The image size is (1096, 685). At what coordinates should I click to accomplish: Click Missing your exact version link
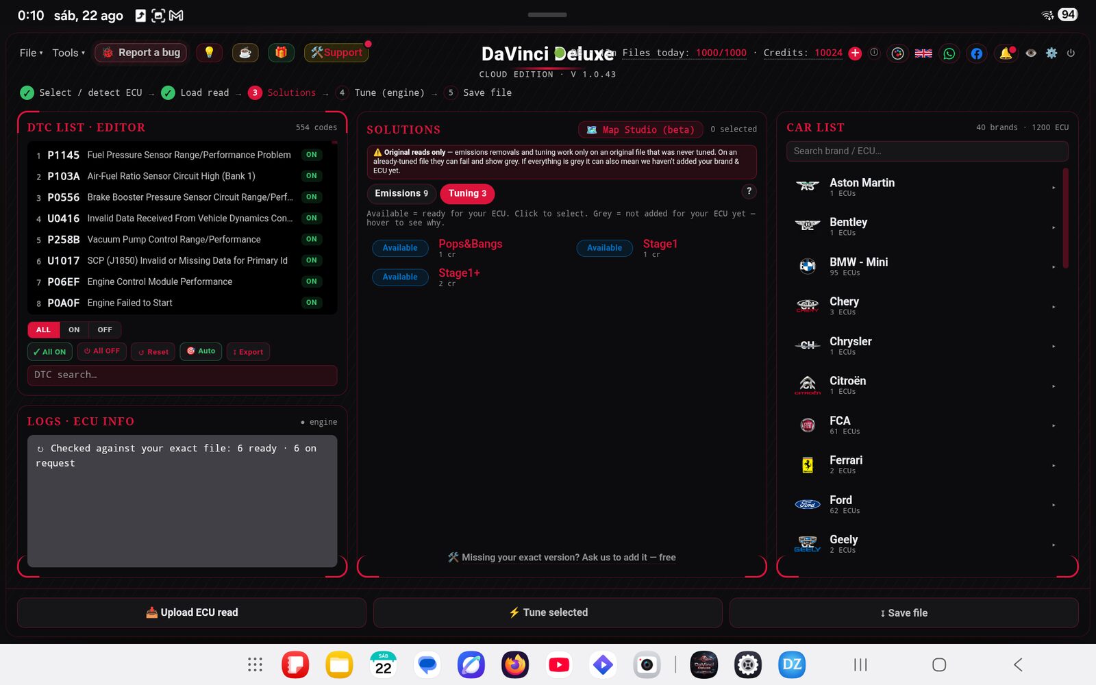coord(562,558)
